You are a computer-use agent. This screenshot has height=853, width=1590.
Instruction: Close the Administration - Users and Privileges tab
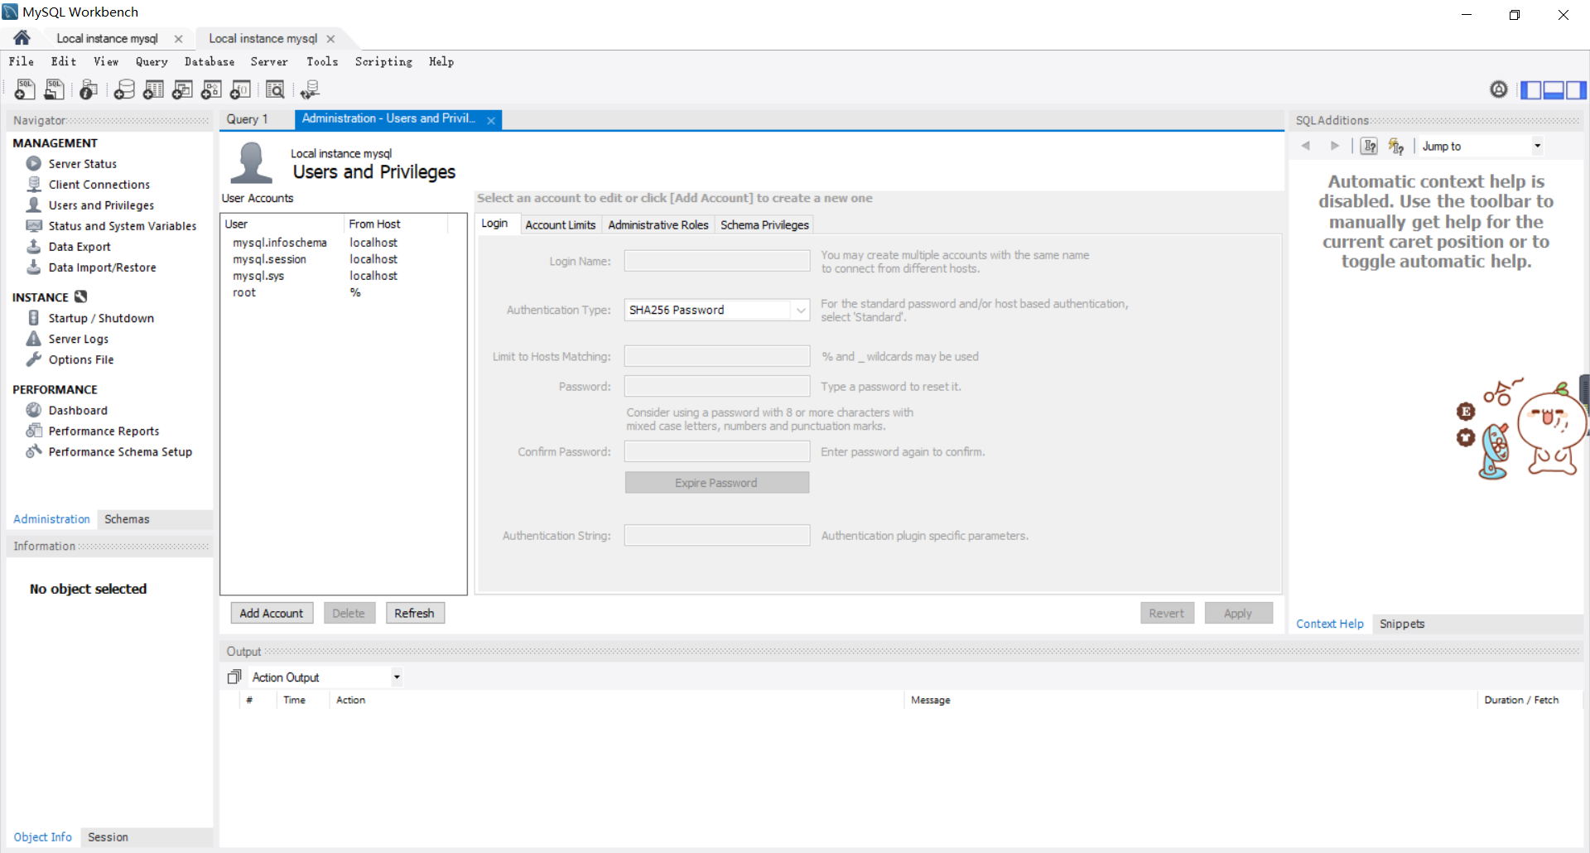[491, 120]
